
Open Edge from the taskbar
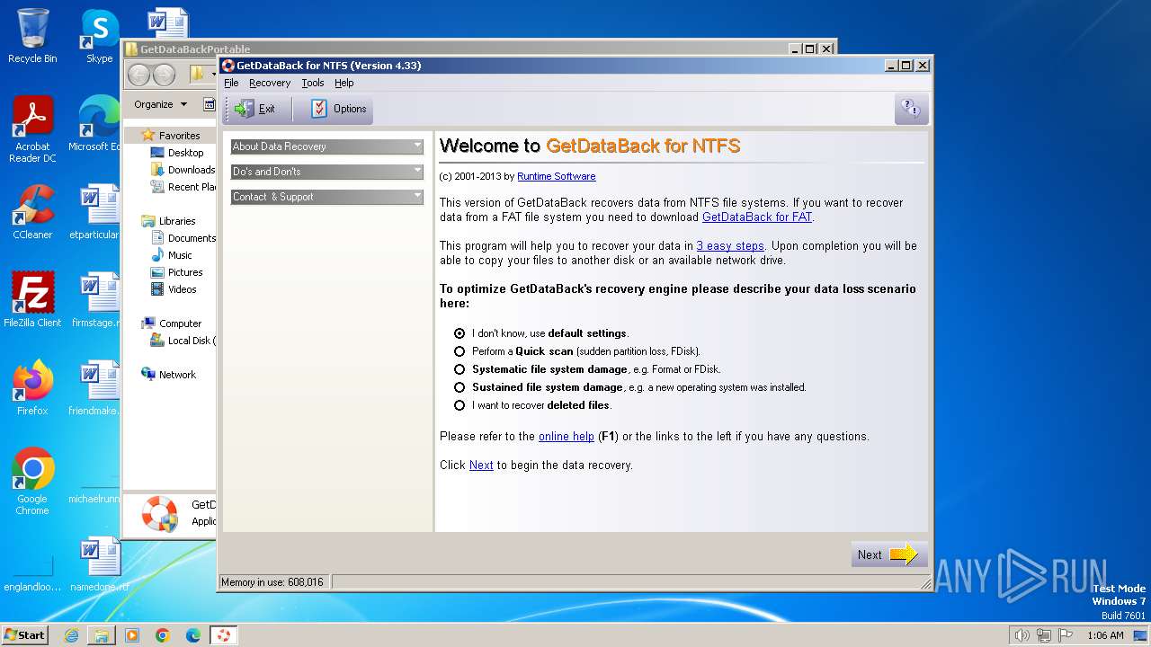coord(193,635)
